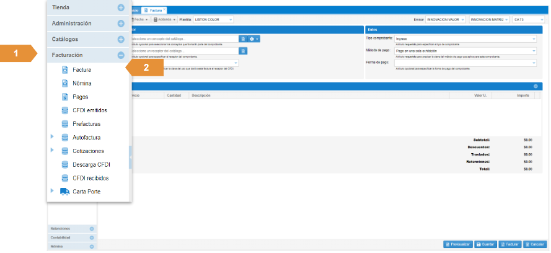Screen dimensions: 551x253
Task: Click the CFDI recibidos database icon
Action: click(x=65, y=178)
